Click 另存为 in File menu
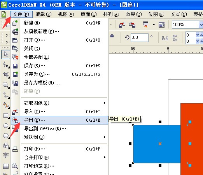This screenshot has width=203, height=175. coord(59,74)
